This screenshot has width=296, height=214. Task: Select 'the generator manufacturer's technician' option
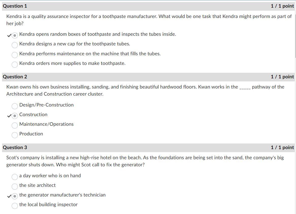click(15, 196)
